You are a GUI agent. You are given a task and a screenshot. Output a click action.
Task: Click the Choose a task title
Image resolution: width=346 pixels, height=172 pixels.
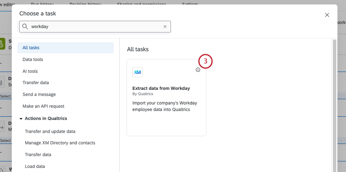(38, 13)
